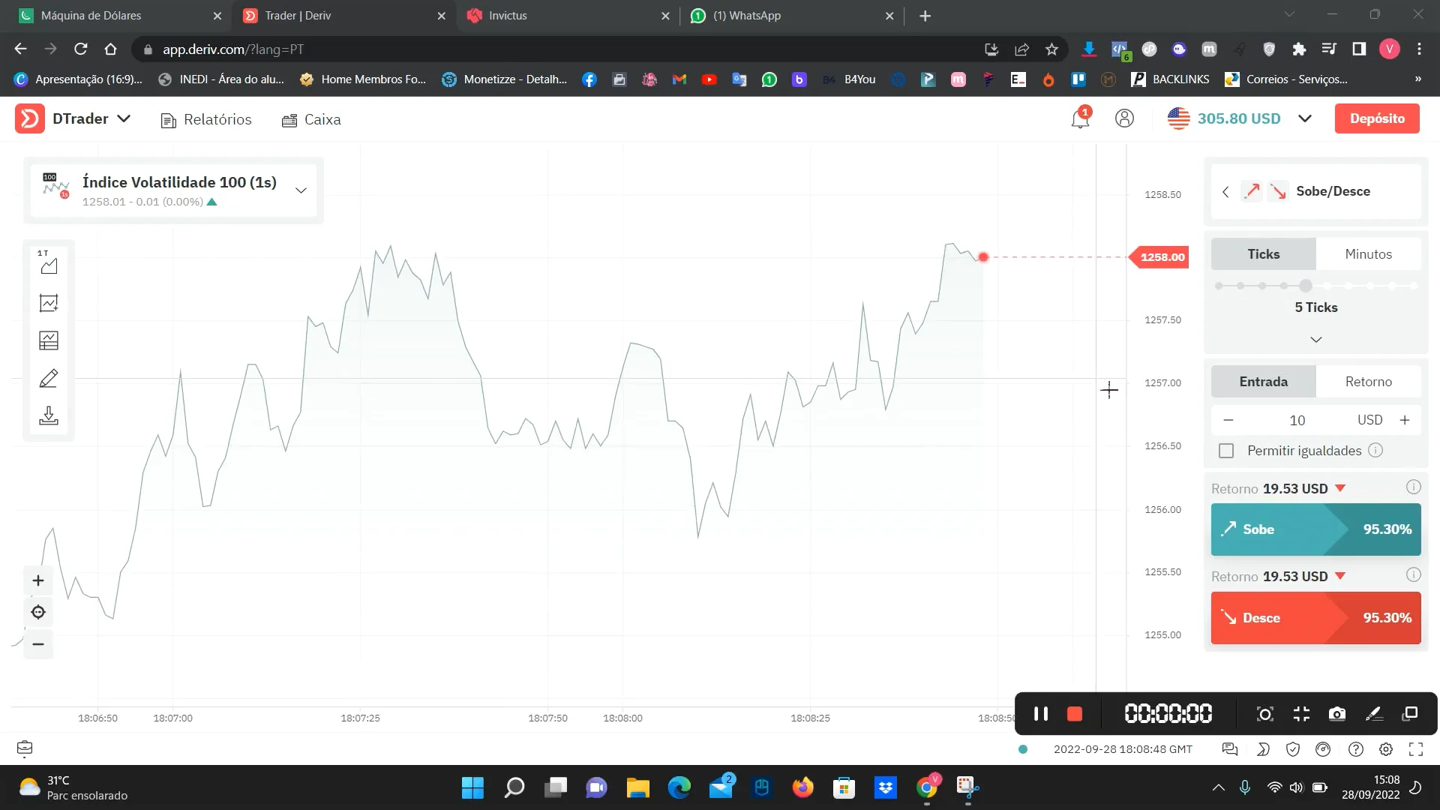1440x810 pixels.
Task: Open the indicators tool in chart sidebar
Action: pyautogui.click(x=49, y=303)
